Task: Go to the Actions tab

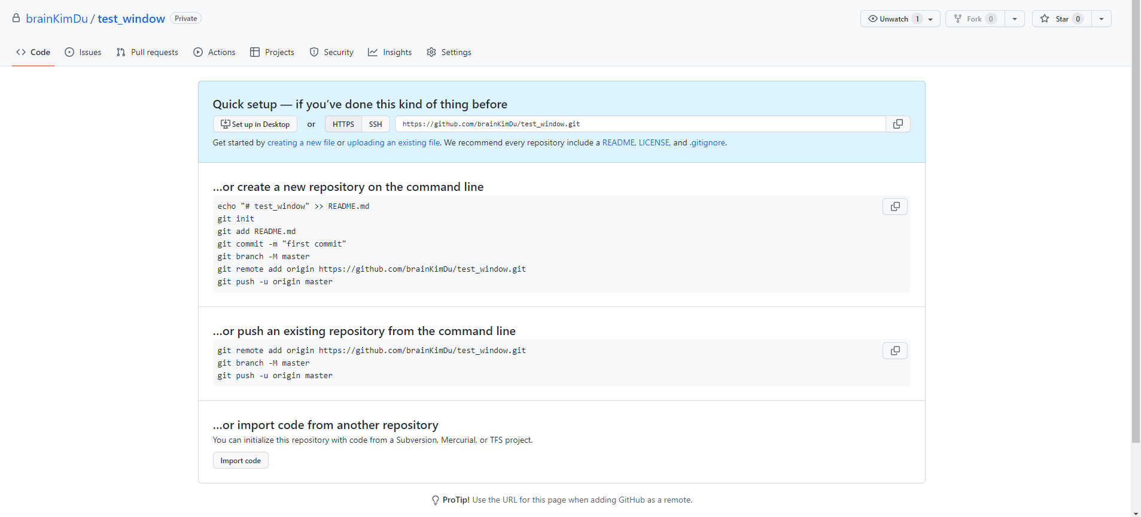Action: [214, 52]
